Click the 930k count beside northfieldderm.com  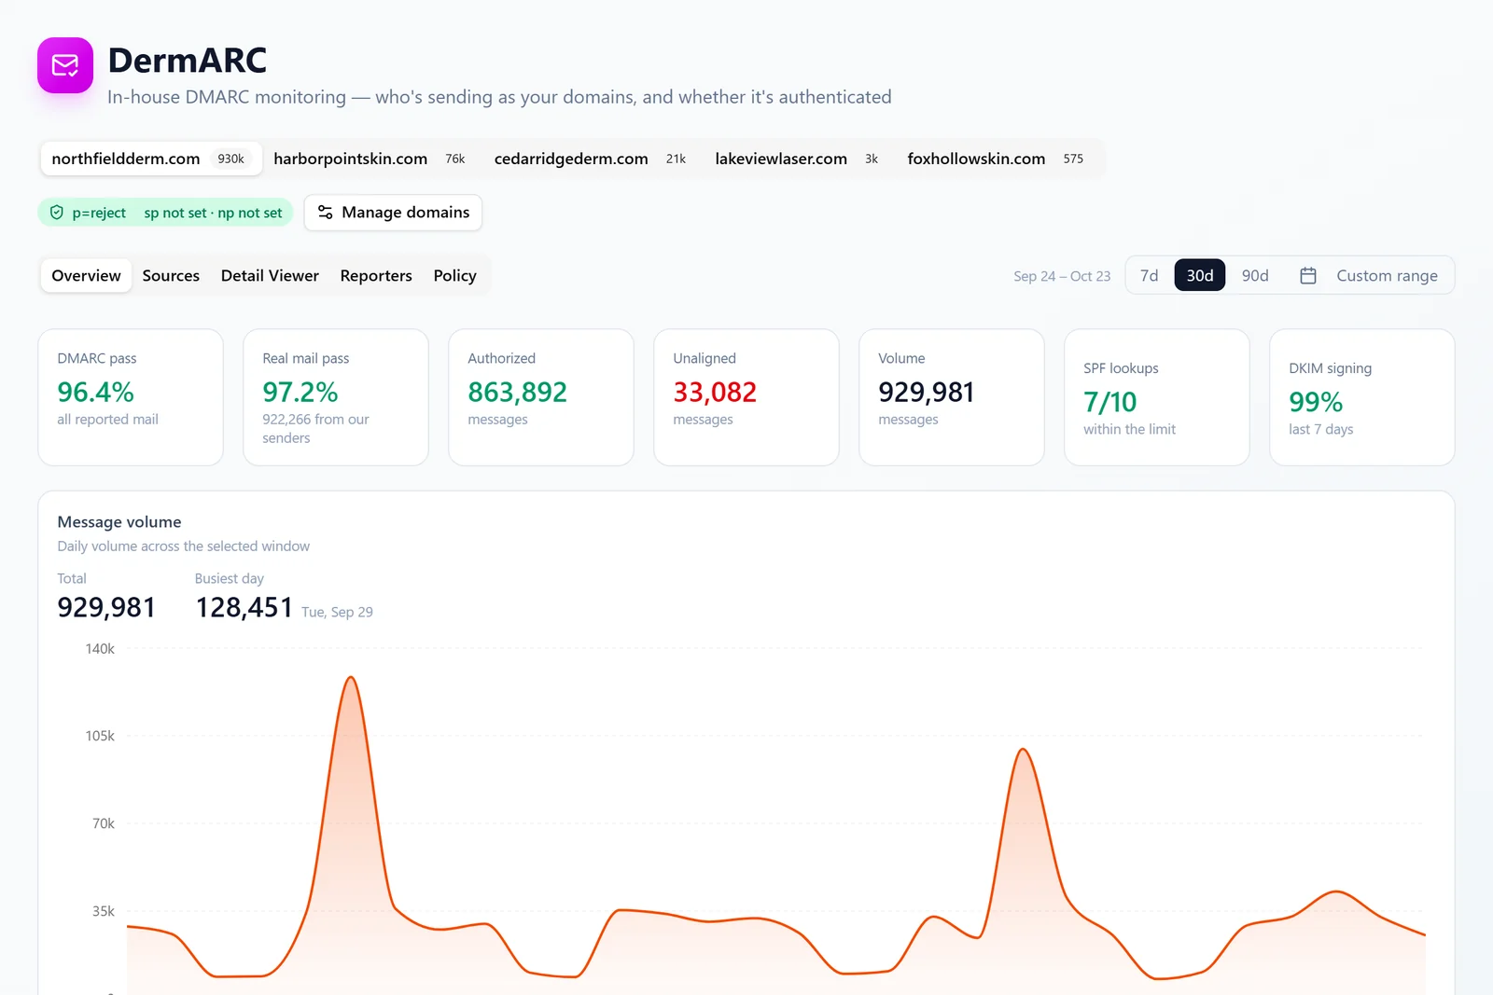pos(230,159)
